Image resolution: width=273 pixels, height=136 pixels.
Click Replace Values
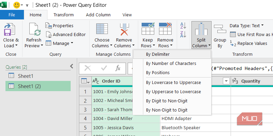point(248,44)
